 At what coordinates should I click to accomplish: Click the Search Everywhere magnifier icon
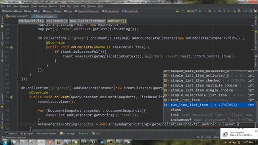coord(251,11)
